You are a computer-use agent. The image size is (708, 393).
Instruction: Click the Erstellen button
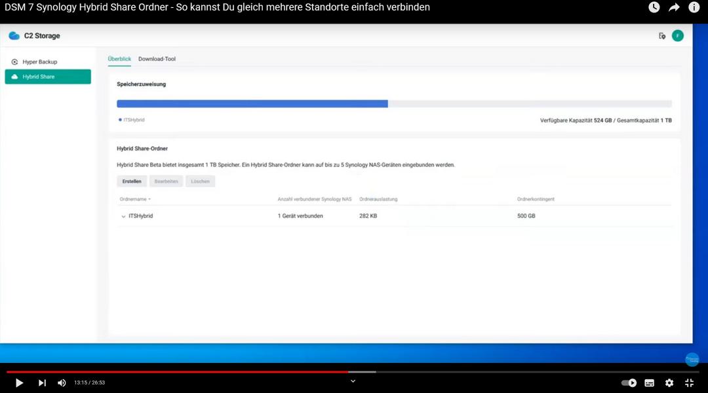click(132, 181)
